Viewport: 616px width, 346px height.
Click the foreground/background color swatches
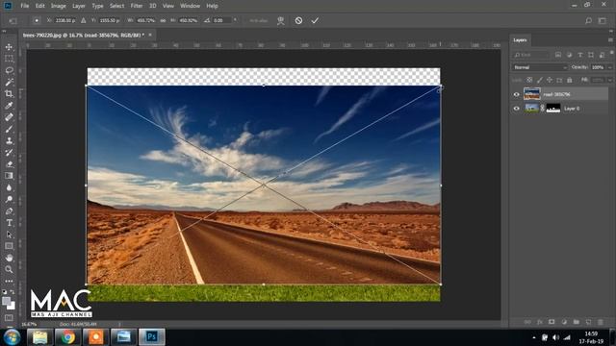click(9, 303)
